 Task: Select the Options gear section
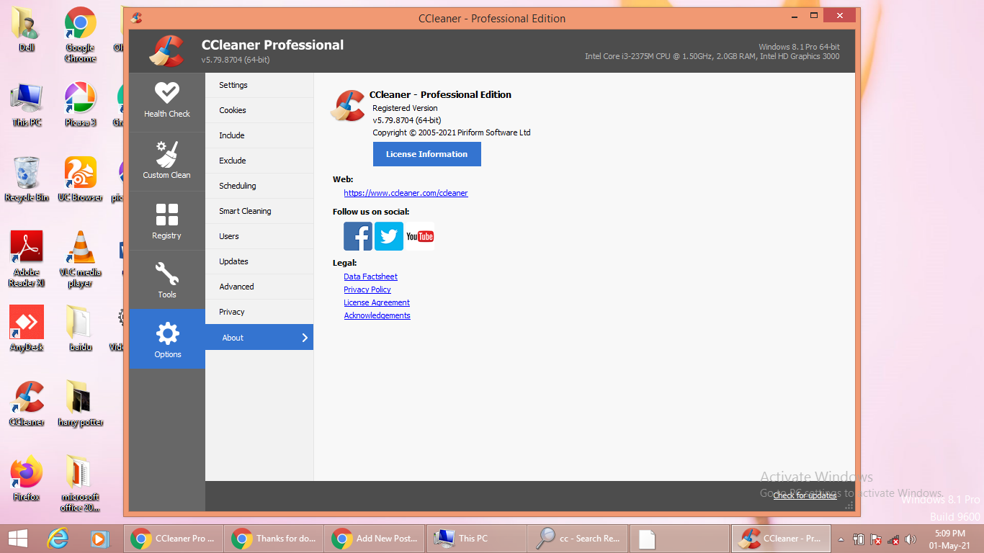pos(167,339)
